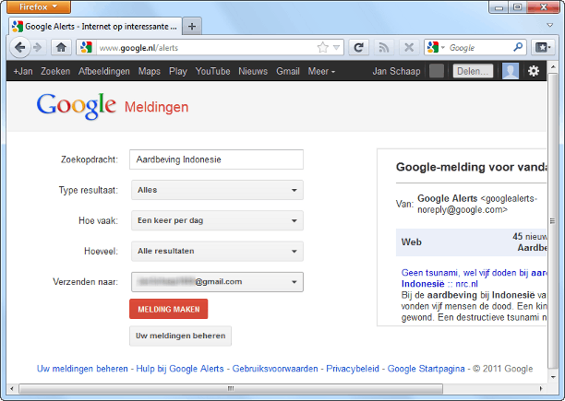Click the Meldingen heading
Screen dimensions: 565x401
[156, 107]
